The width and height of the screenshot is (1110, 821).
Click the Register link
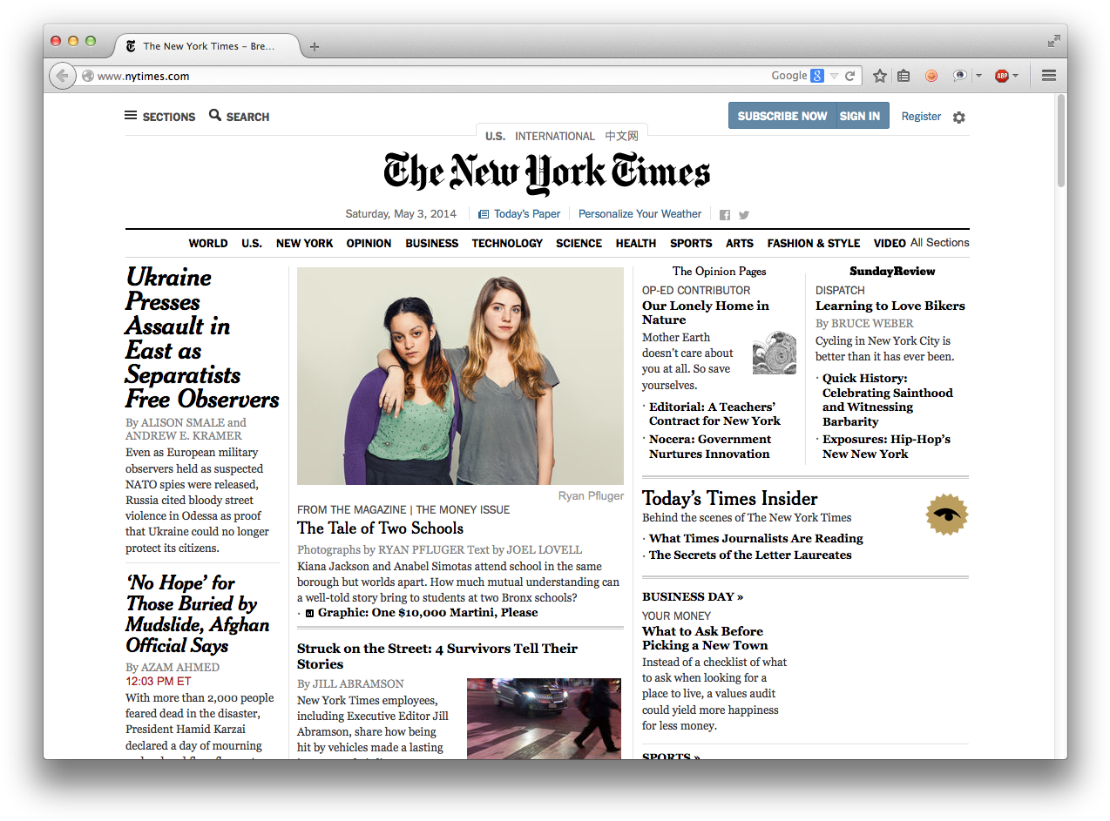click(x=921, y=116)
